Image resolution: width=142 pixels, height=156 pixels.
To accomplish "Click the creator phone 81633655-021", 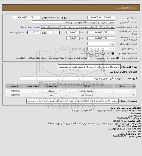I will coord(120,136).
